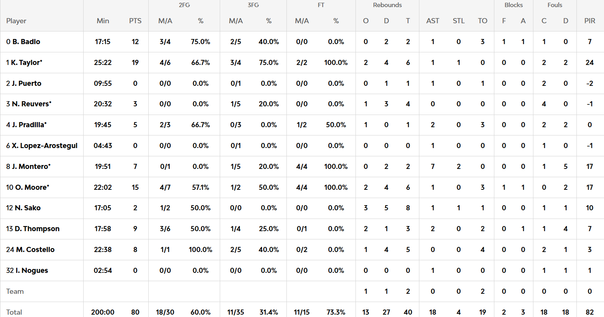Click the Rebounds group header

pyautogui.click(x=387, y=5)
